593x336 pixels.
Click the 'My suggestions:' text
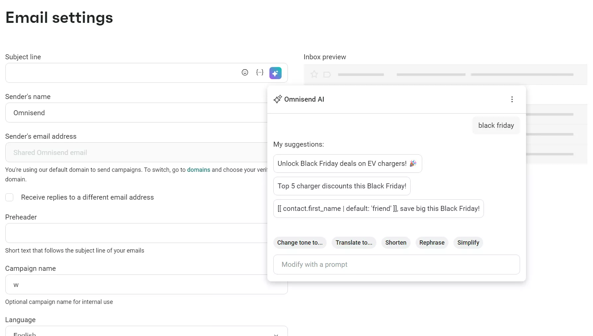coord(298,144)
